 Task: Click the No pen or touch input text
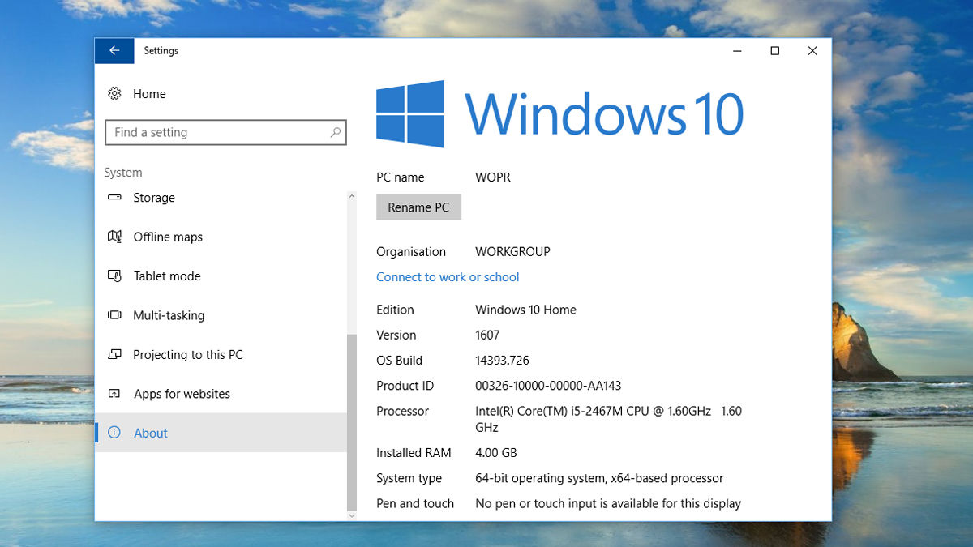pos(608,503)
